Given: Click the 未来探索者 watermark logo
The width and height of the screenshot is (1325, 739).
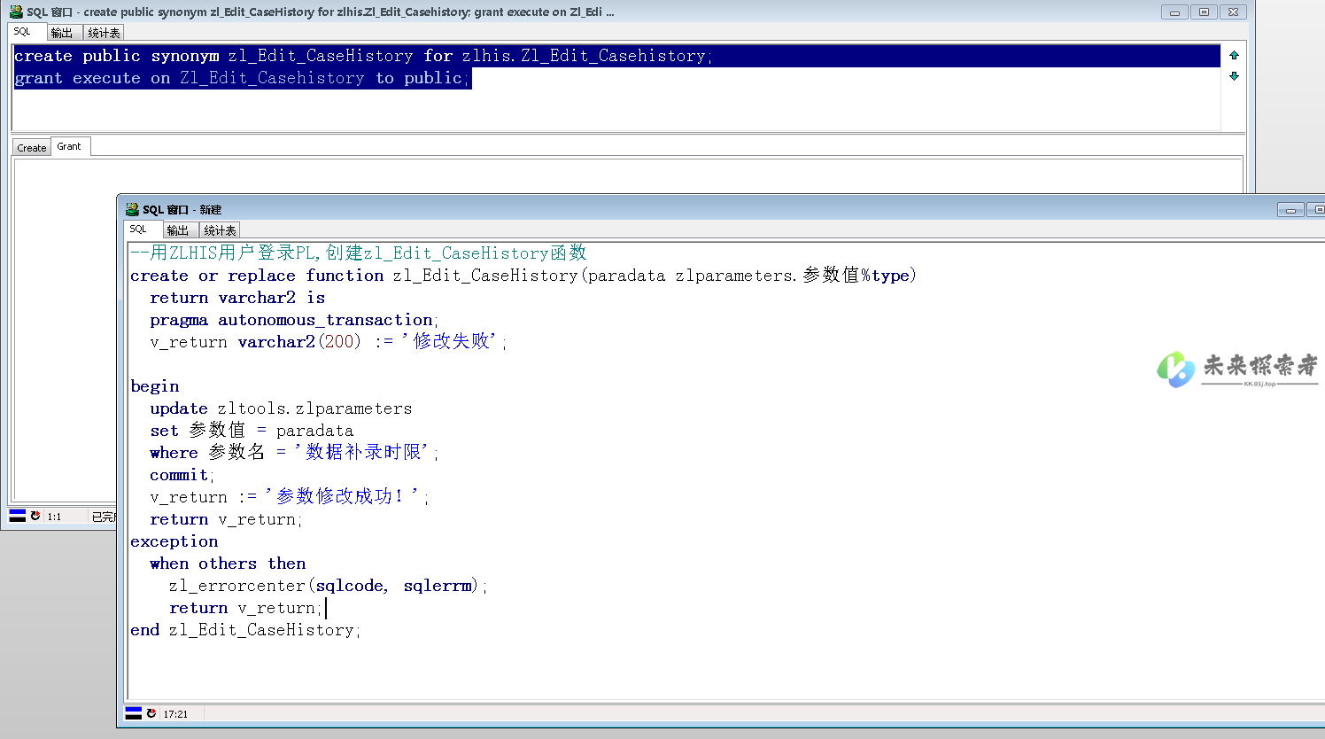Looking at the screenshot, I should click(1237, 368).
